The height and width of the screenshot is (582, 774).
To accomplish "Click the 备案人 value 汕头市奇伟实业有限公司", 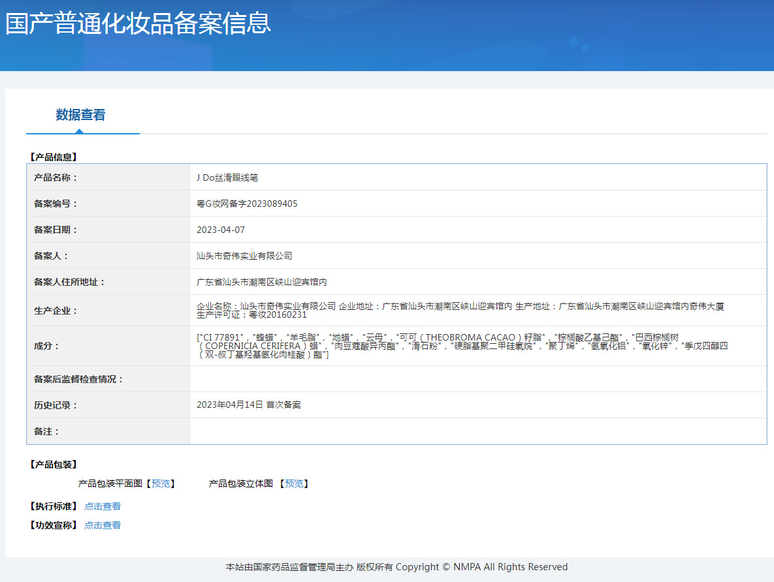I will tap(244, 256).
